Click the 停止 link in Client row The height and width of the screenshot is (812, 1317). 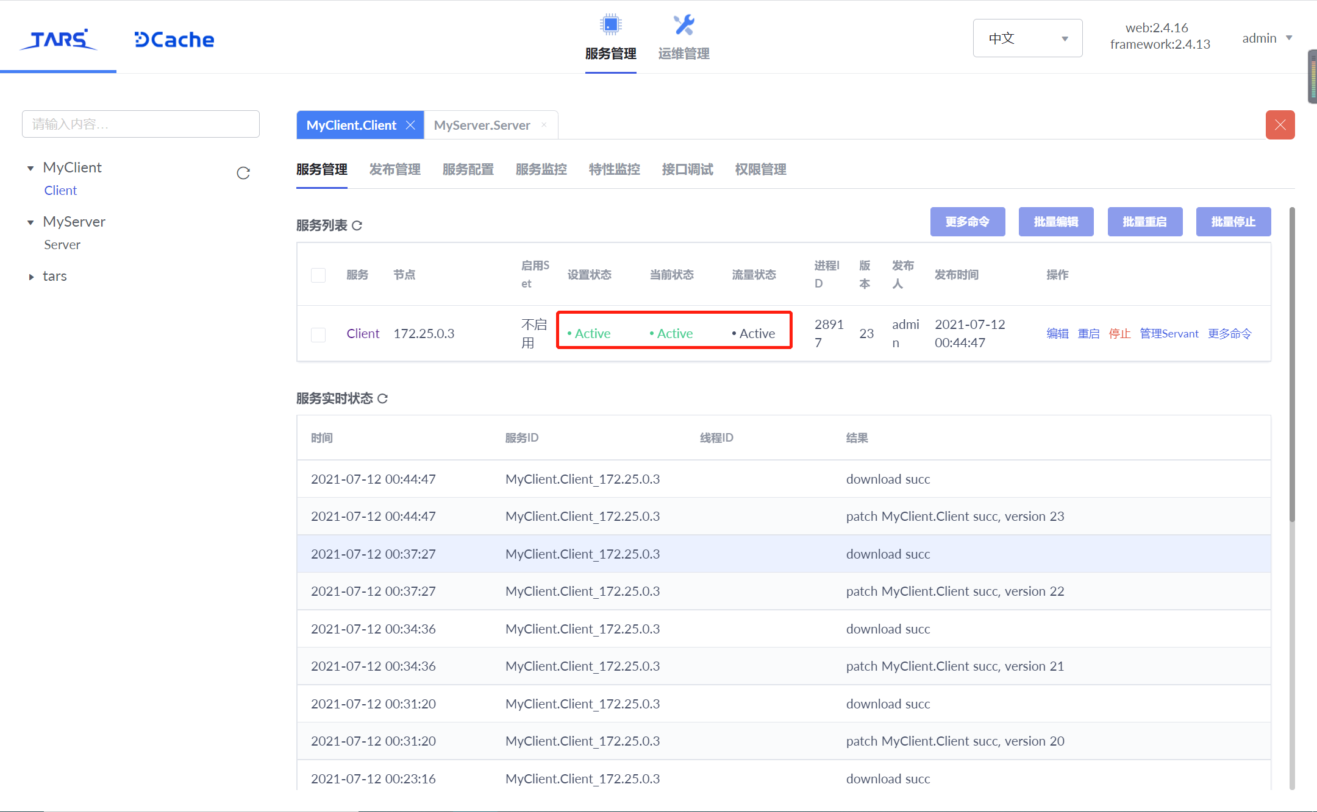coord(1119,334)
